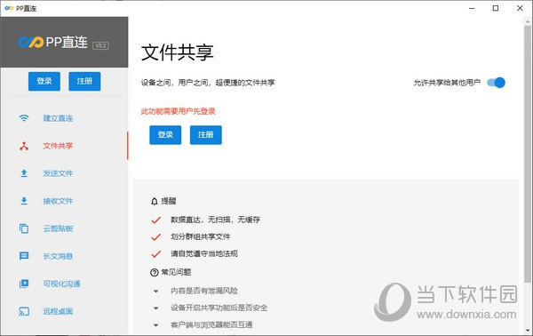Open the 远程桌面 section
This screenshot has height=336, width=533.
coord(64,311)
